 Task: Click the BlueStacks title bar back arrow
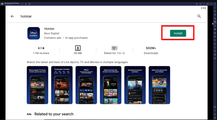[22, 4]
